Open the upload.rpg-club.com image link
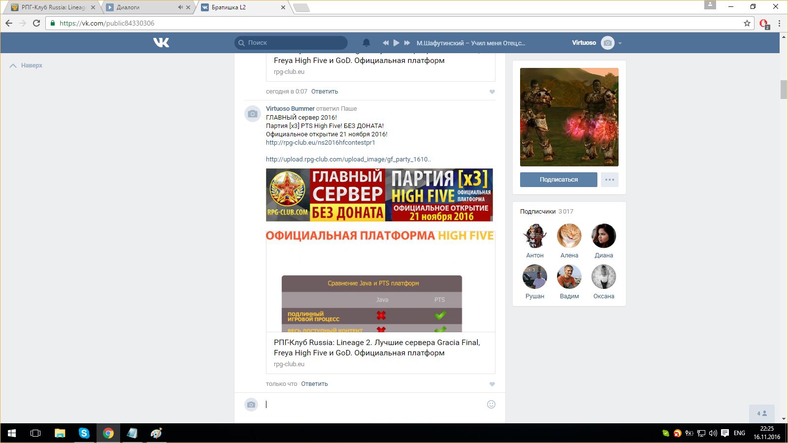 point(348,159)
